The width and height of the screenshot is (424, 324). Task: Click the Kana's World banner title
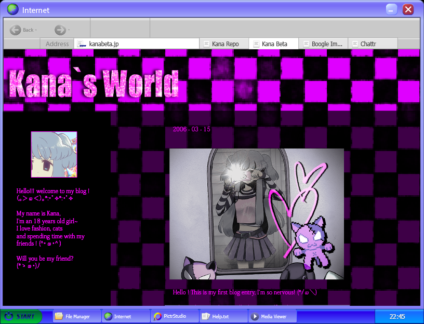94,84
